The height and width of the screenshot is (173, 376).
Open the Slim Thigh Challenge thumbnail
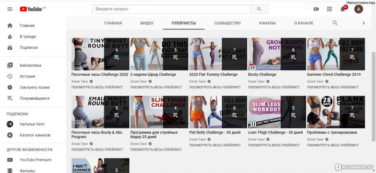(159, 112)
